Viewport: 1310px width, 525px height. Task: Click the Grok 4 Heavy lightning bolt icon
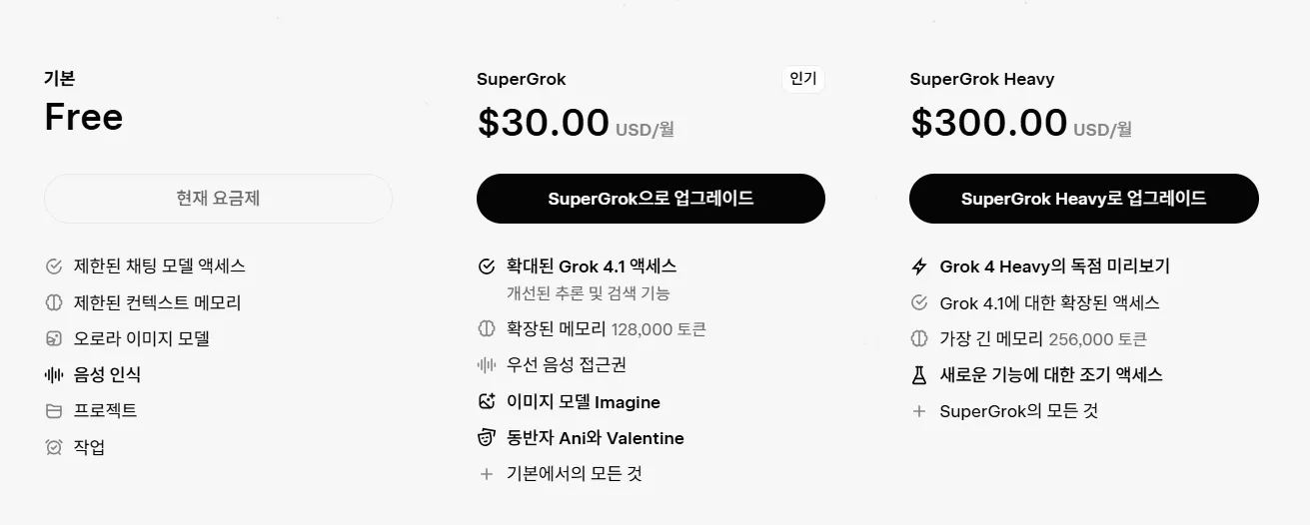coord(919,266)
